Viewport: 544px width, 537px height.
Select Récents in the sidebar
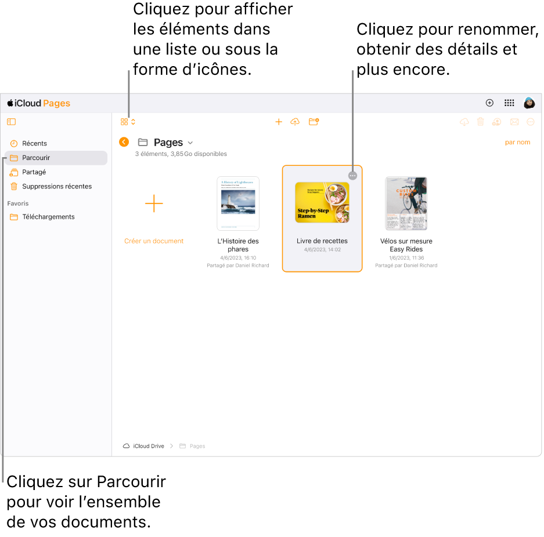click(x=35, y=143)
